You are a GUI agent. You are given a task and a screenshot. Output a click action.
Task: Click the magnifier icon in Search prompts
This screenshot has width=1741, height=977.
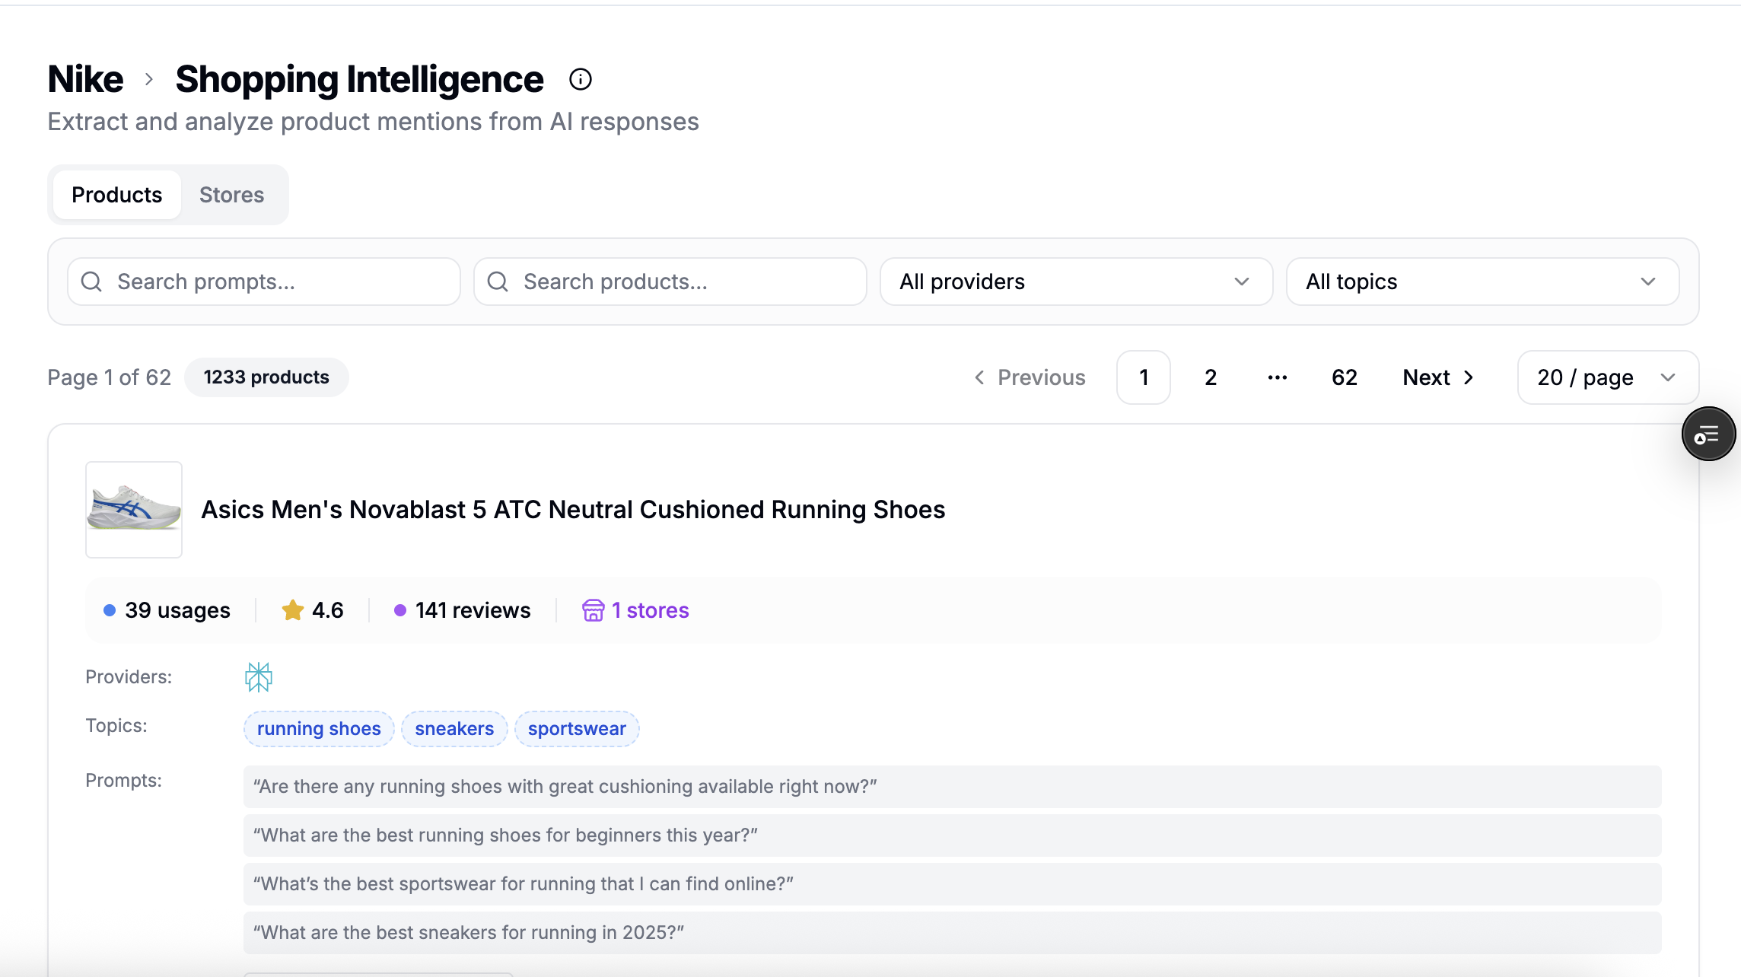92,282
